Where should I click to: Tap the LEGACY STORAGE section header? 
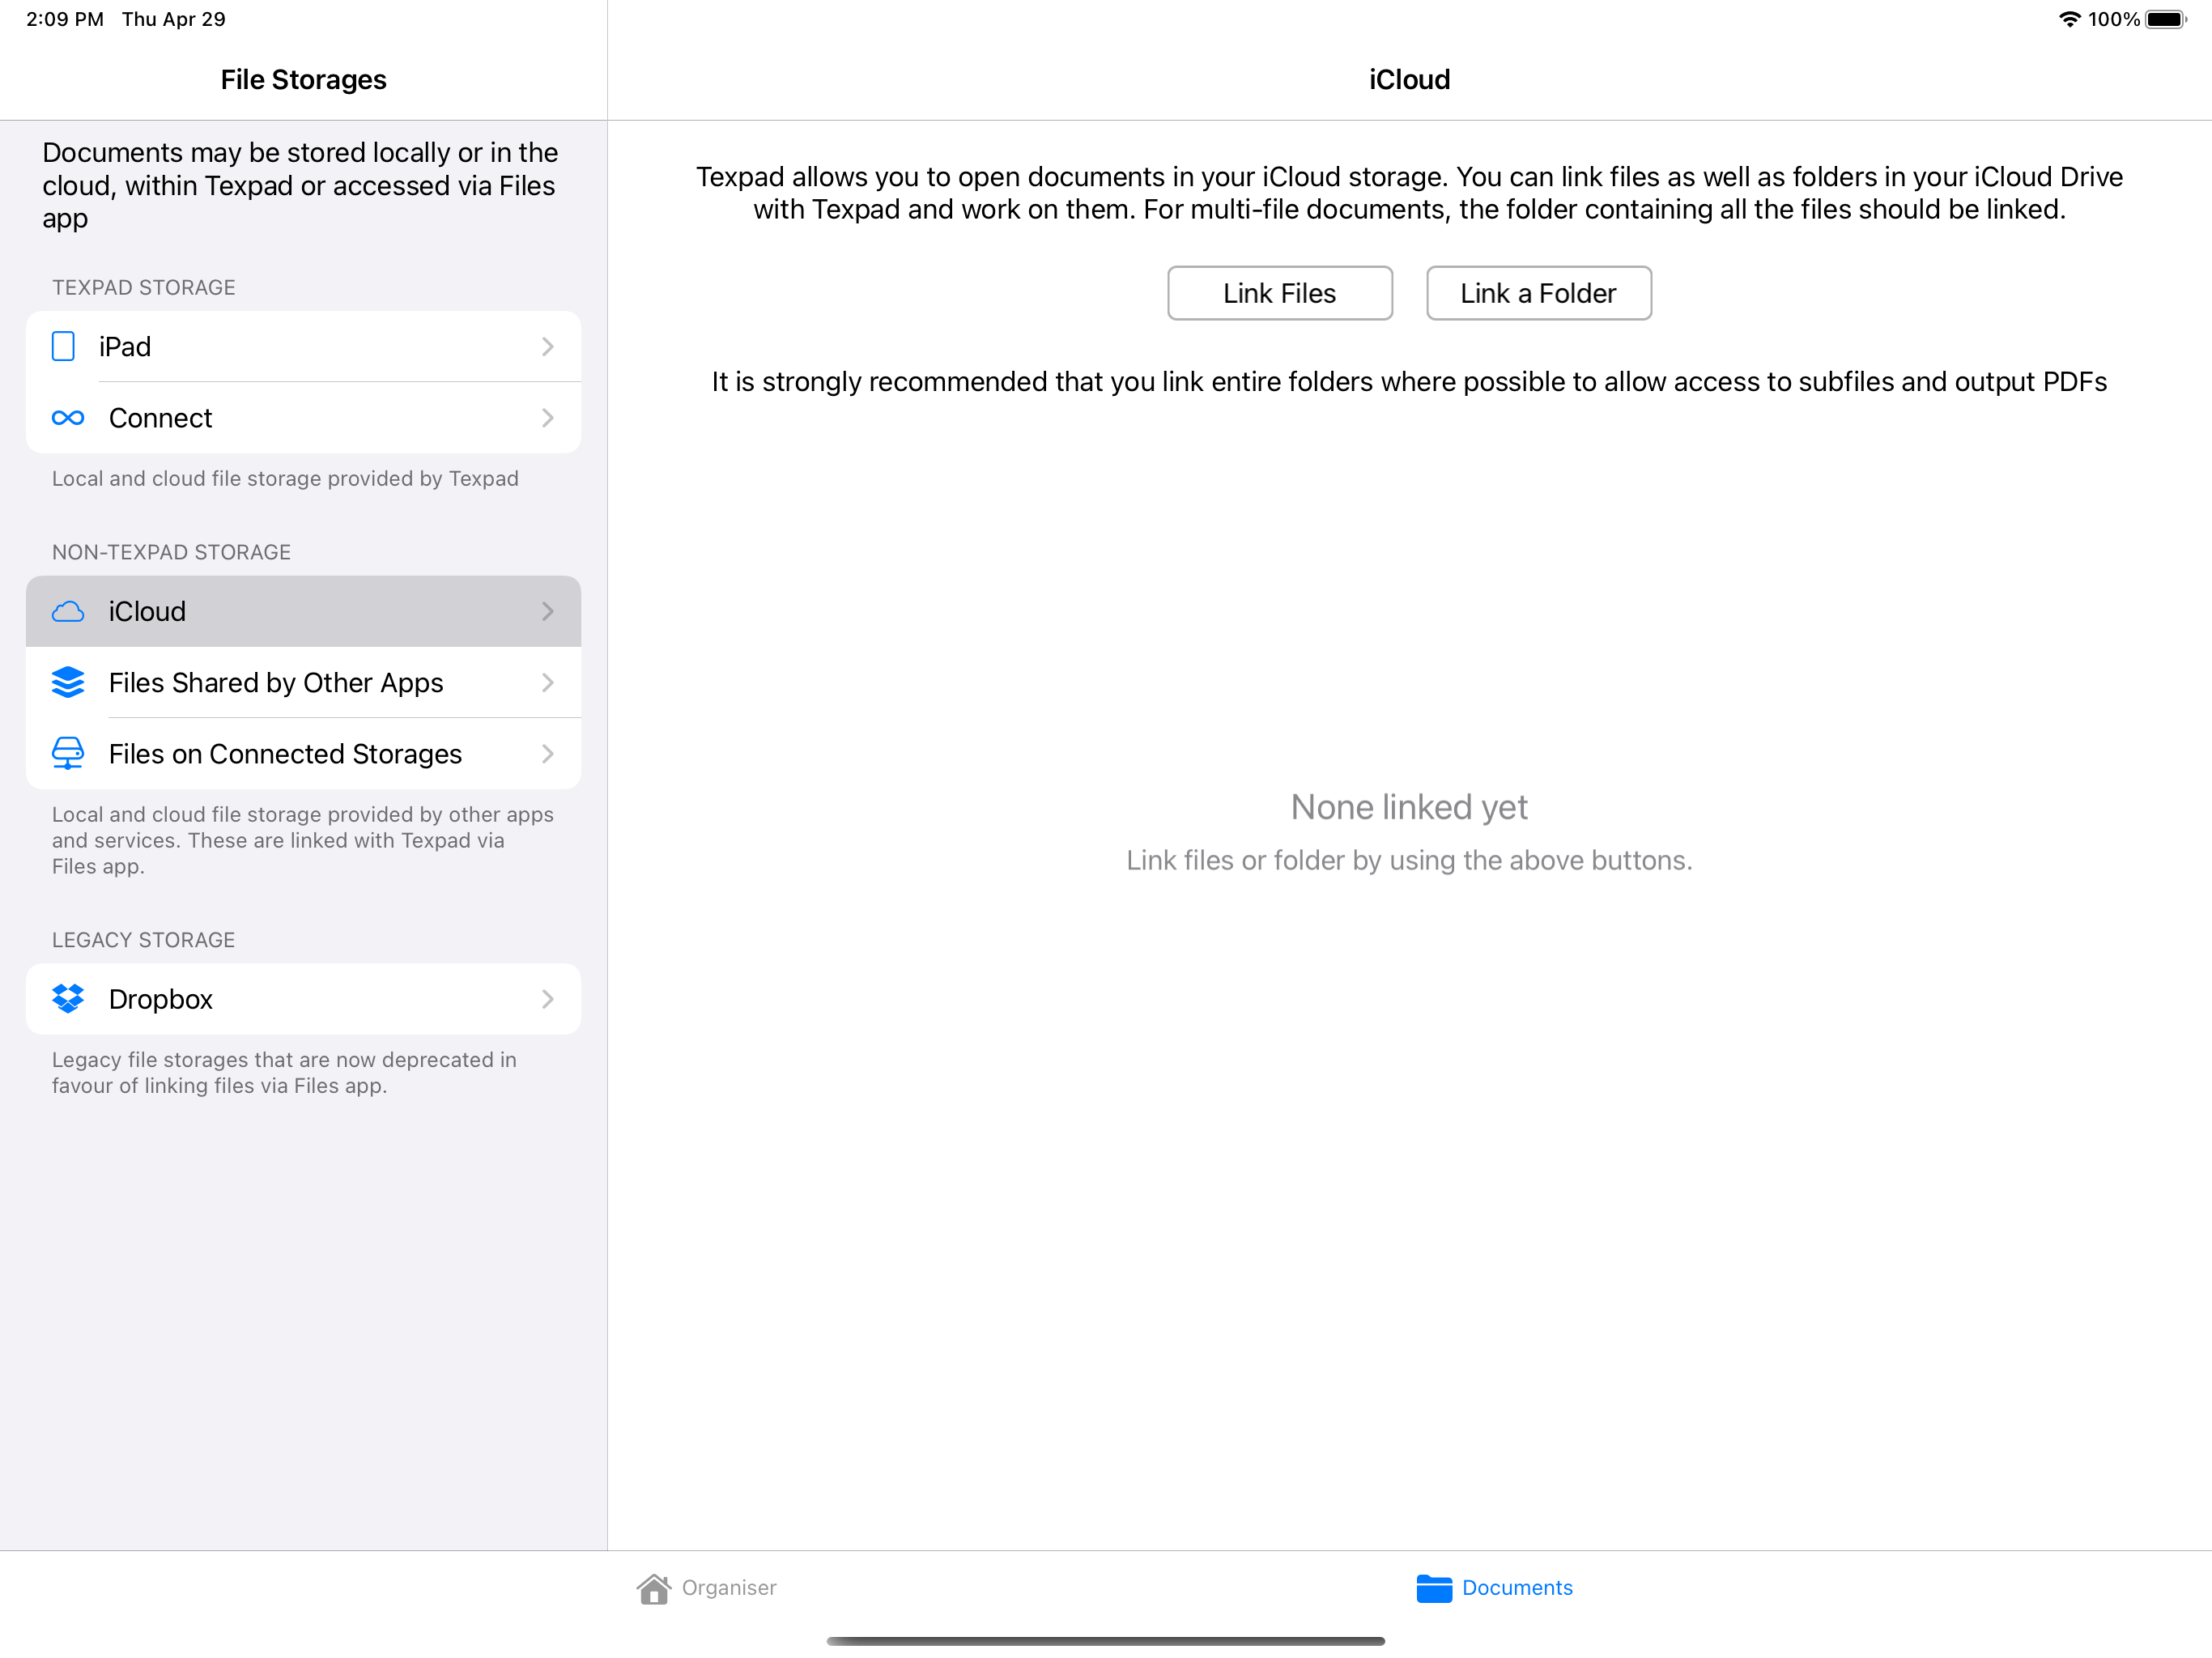click(143, 940)
